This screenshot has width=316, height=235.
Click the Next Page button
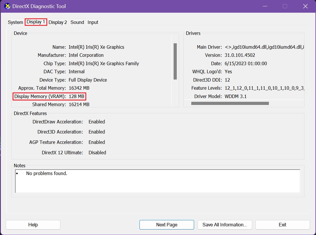point(167,225)
